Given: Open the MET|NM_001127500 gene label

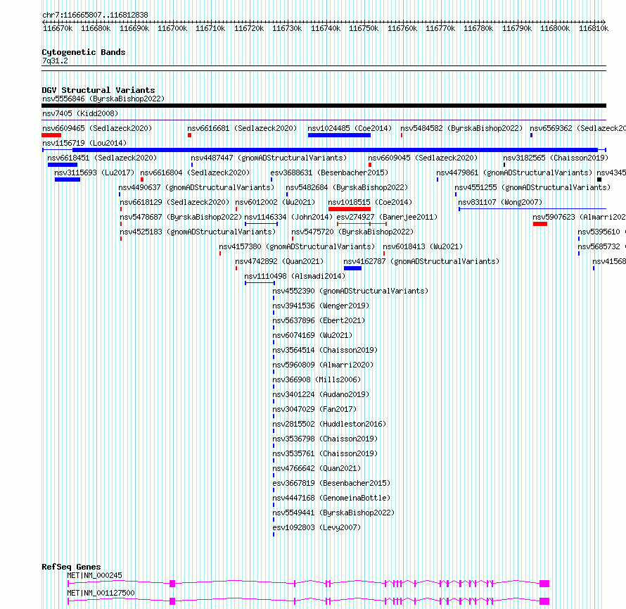Looking at the screenshot, I should pos(101,593).
